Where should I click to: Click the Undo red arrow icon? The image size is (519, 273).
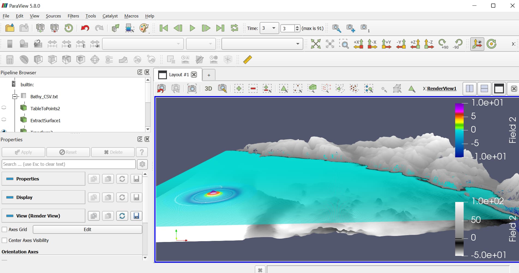pyautogui.click(x=85, y=28)
